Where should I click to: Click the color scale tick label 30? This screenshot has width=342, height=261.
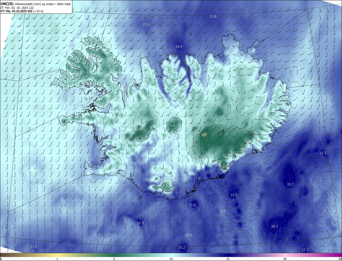pos(285,259)
